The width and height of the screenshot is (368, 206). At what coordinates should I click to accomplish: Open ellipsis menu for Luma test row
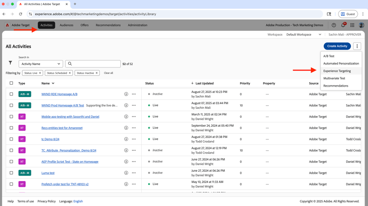134,173
